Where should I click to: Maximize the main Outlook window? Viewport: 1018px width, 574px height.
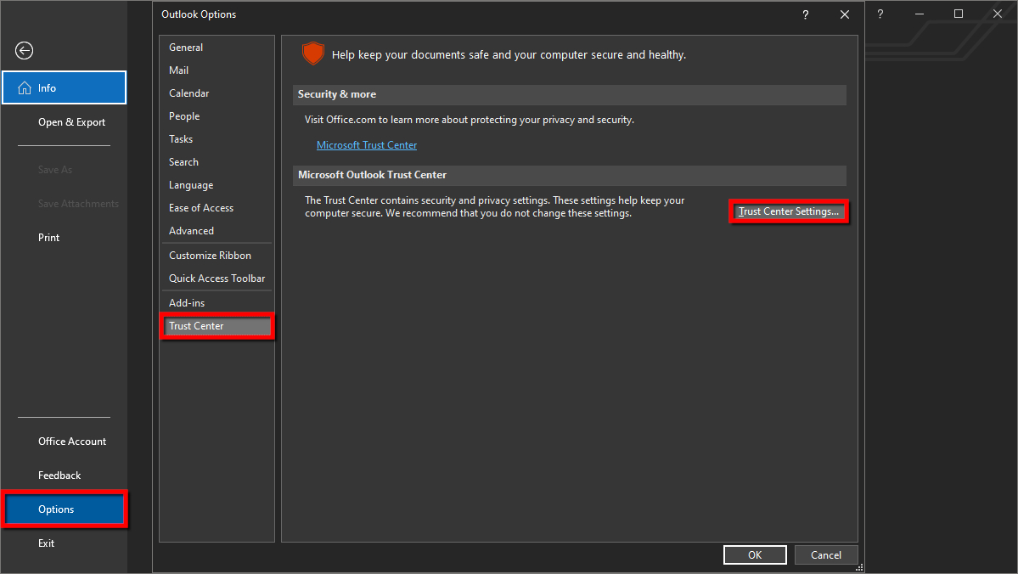[959, 14]
